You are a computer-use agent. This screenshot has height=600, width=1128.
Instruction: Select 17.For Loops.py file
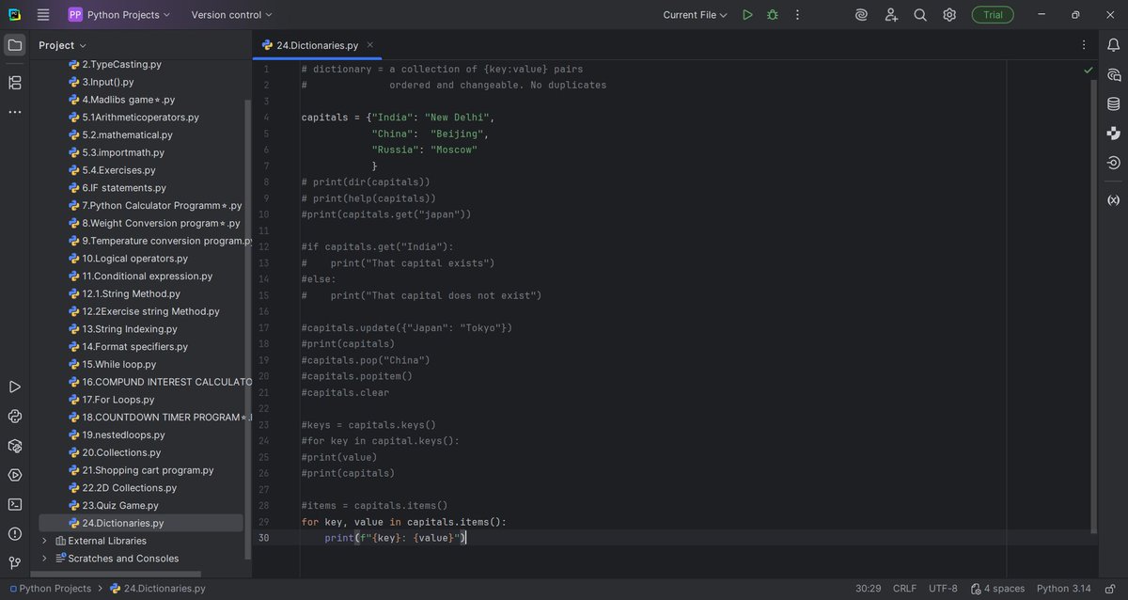pos(111,400)
